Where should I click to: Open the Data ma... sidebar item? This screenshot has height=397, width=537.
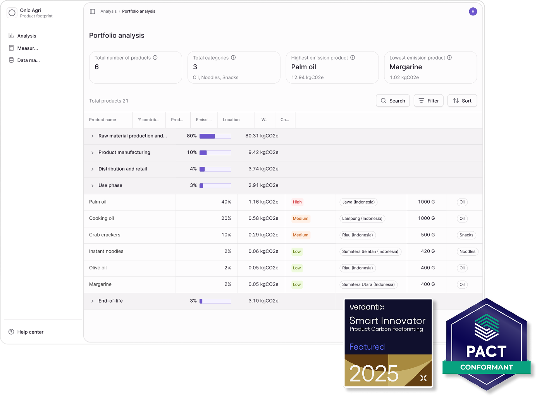point(28,60)
